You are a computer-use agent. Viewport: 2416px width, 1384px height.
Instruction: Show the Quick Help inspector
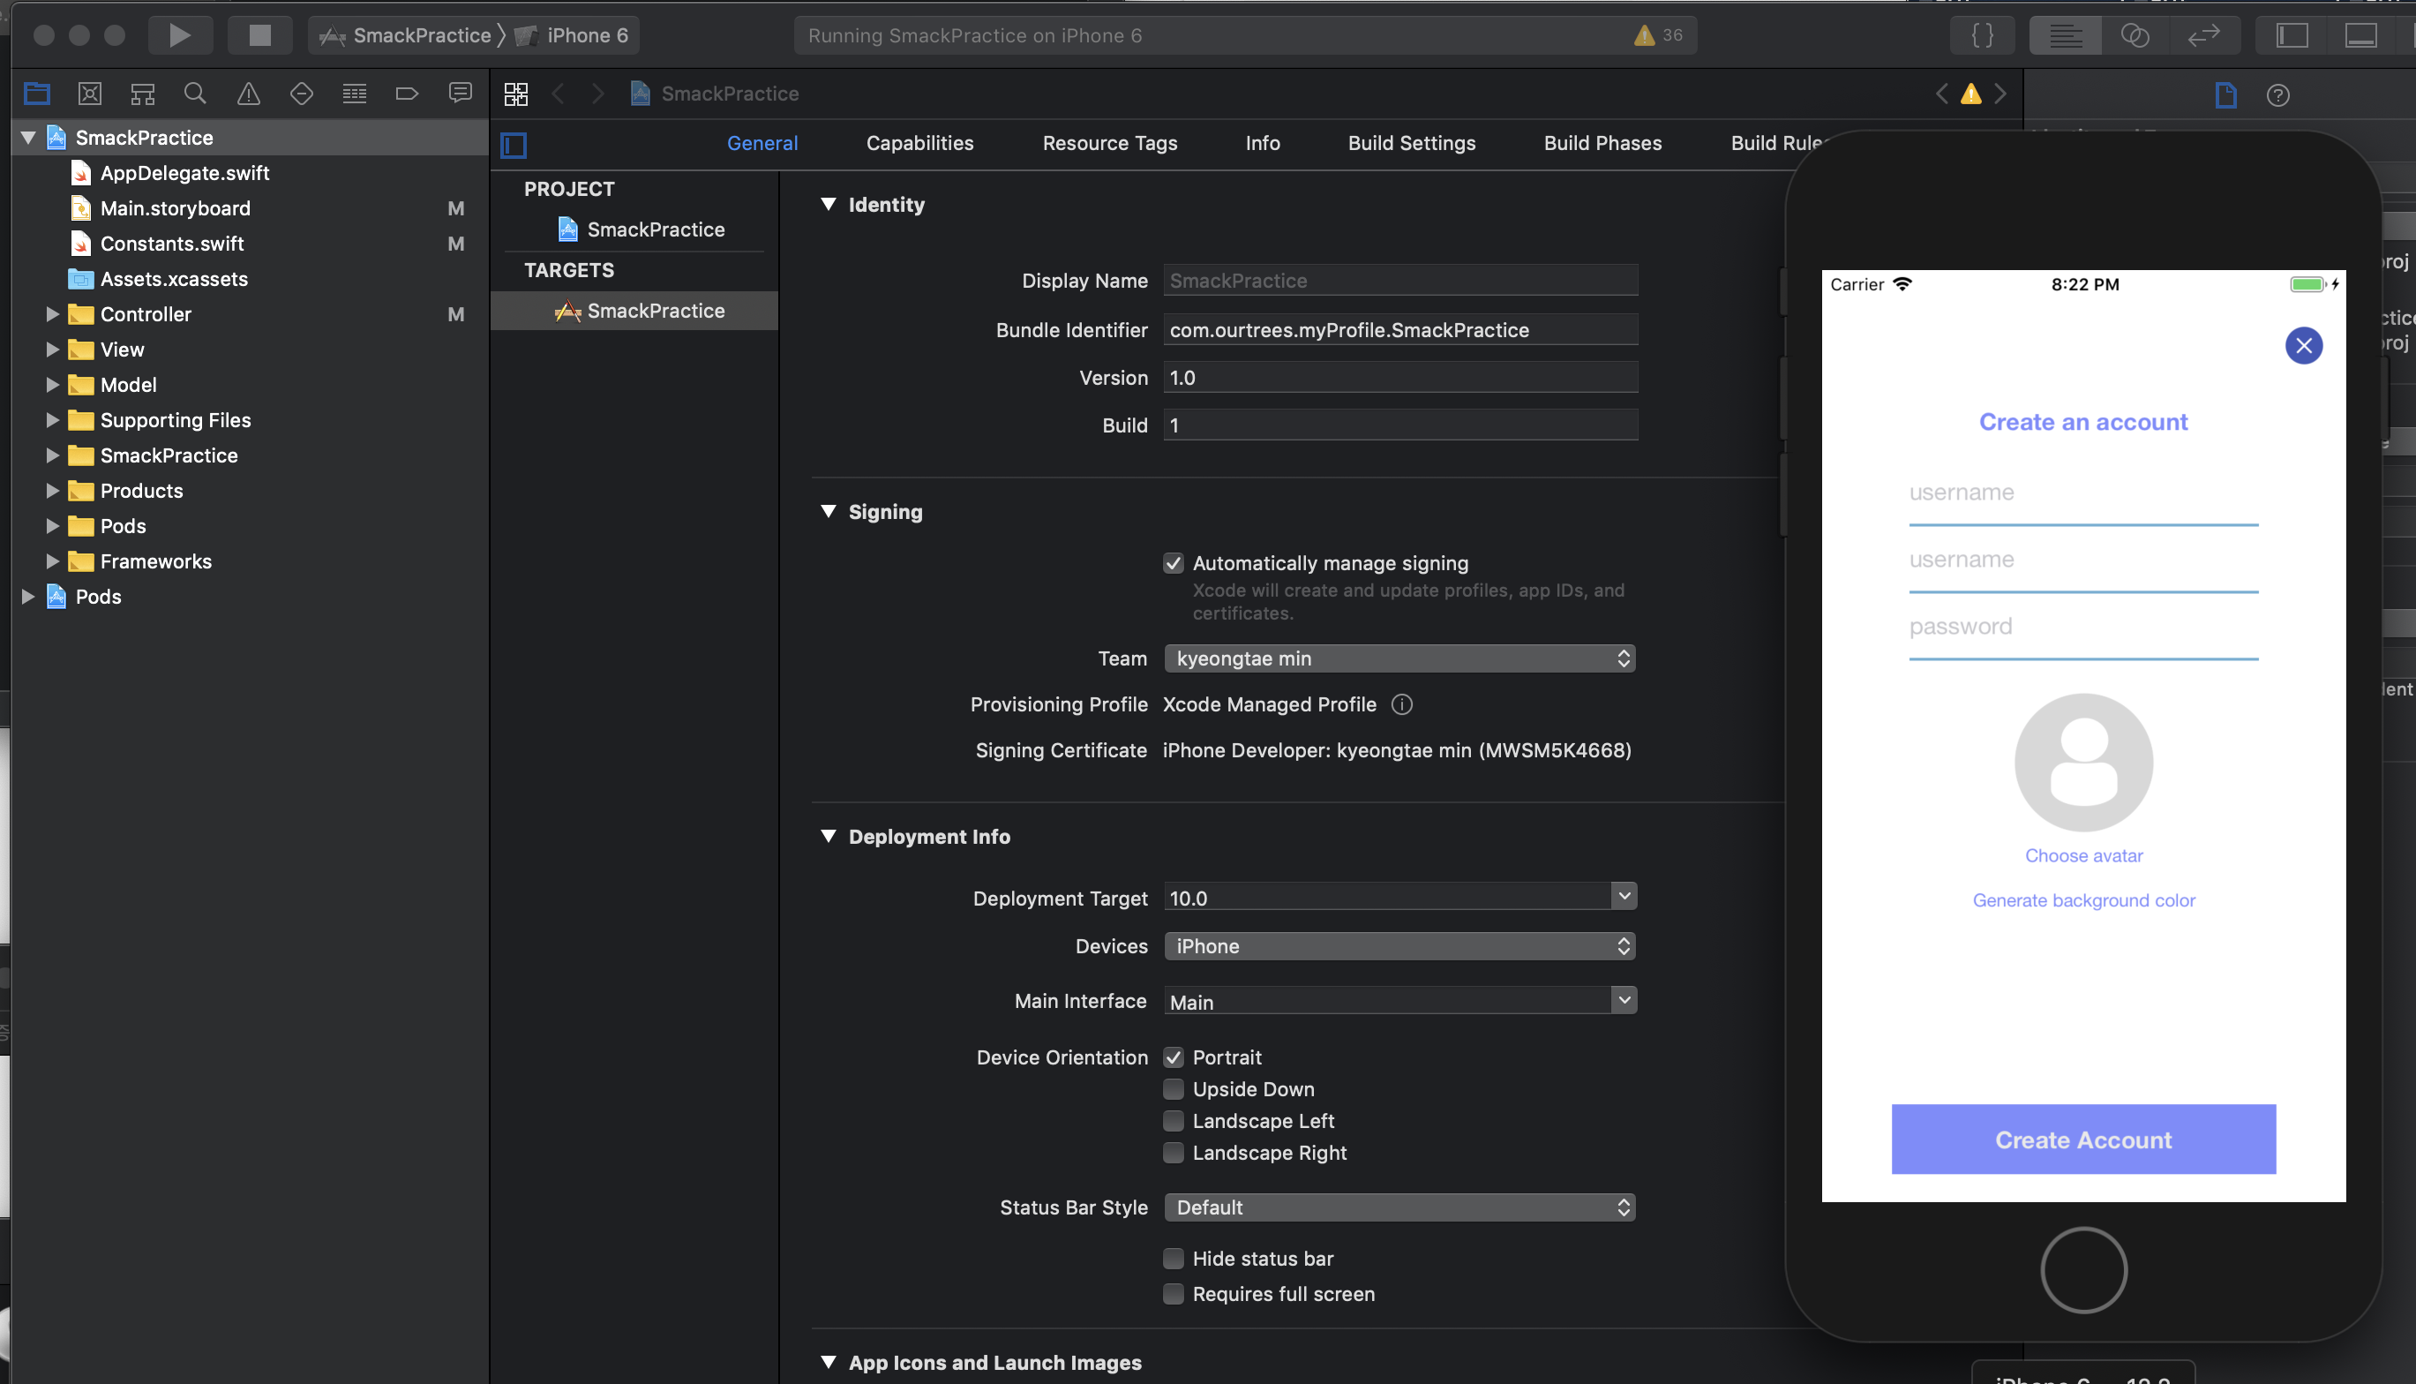point(2277,95)
